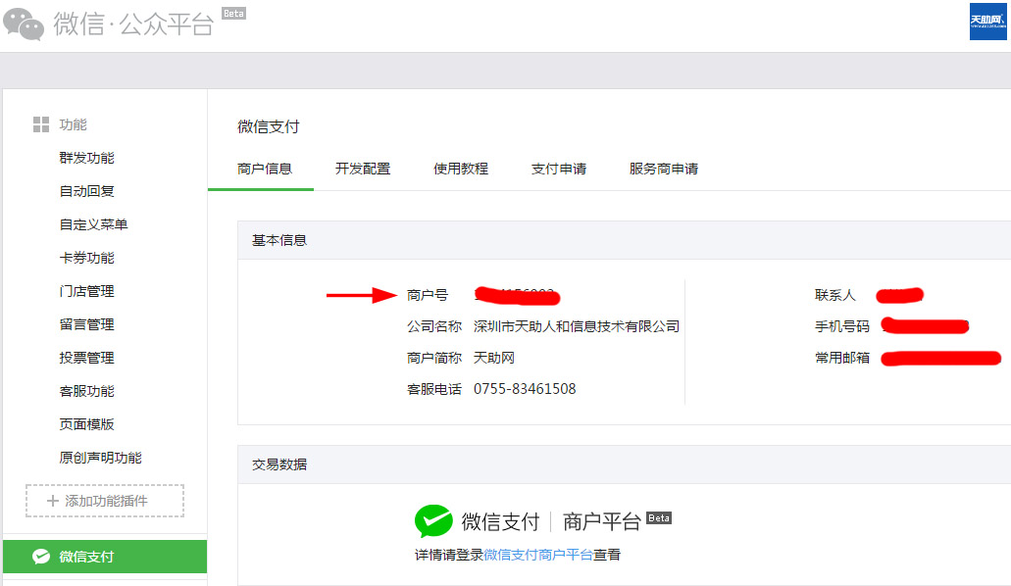Switch to the 商户信息 tab
Screen dimensions: 1011x586
click(x=265, y=169)
